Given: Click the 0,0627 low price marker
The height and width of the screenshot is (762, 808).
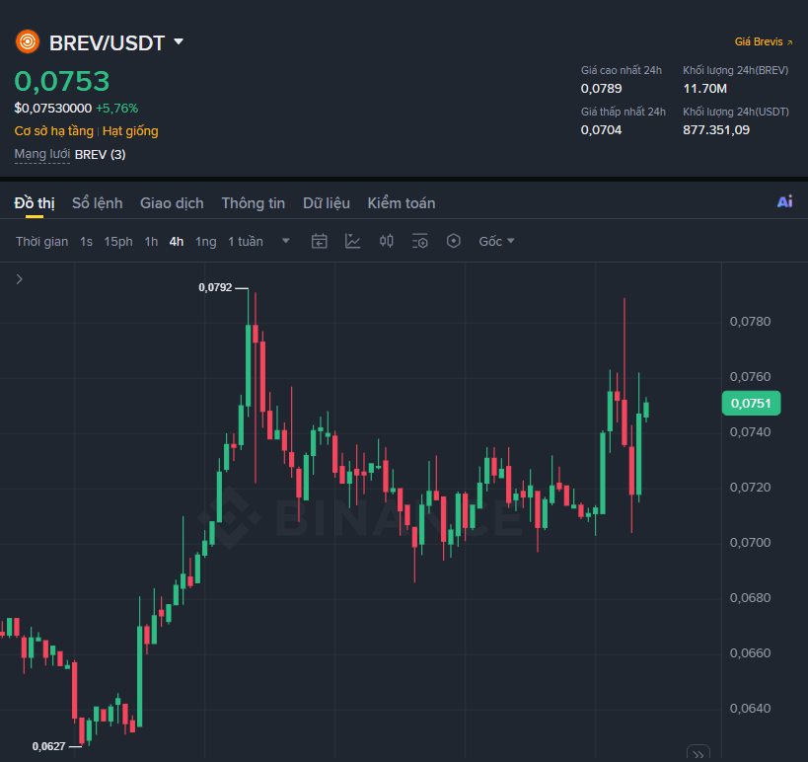Looking at the screenshot, I should (49, 746).
